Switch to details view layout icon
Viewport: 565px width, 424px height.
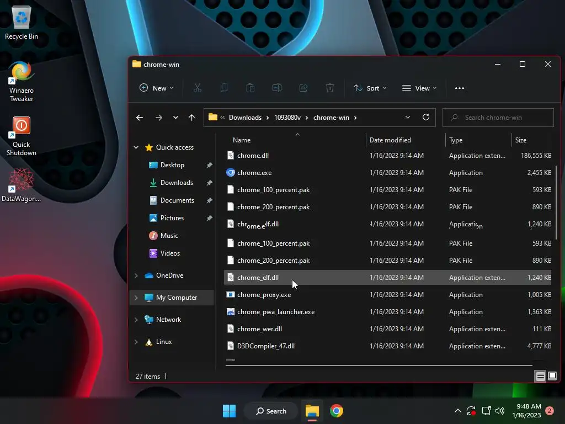tap(540, 377)
